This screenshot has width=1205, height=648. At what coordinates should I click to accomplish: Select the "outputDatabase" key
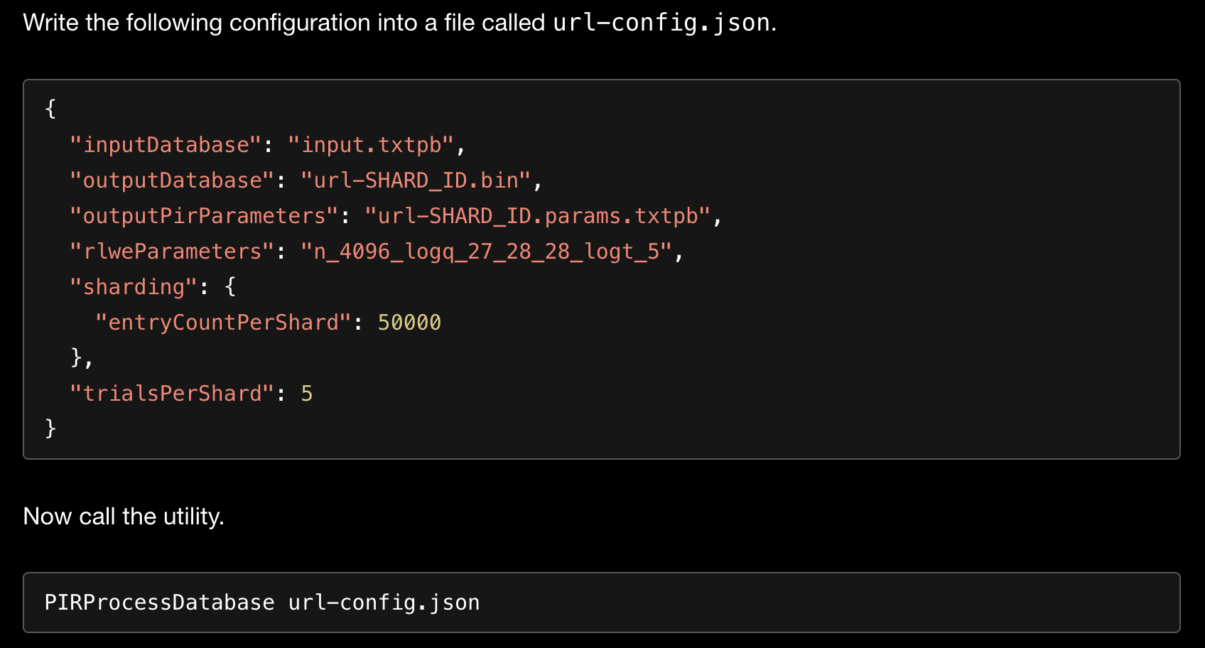[172, 180]
